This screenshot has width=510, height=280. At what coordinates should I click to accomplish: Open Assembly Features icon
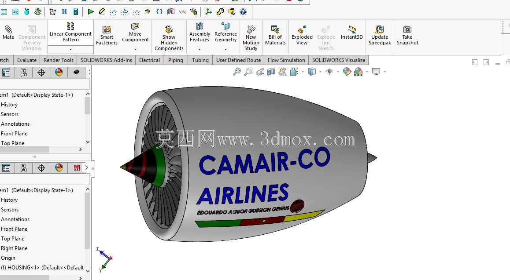coord(200,26)
